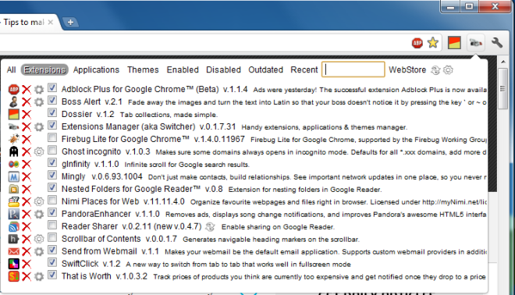
Task: Open the Chrome wrench menu
Action: 497,43
